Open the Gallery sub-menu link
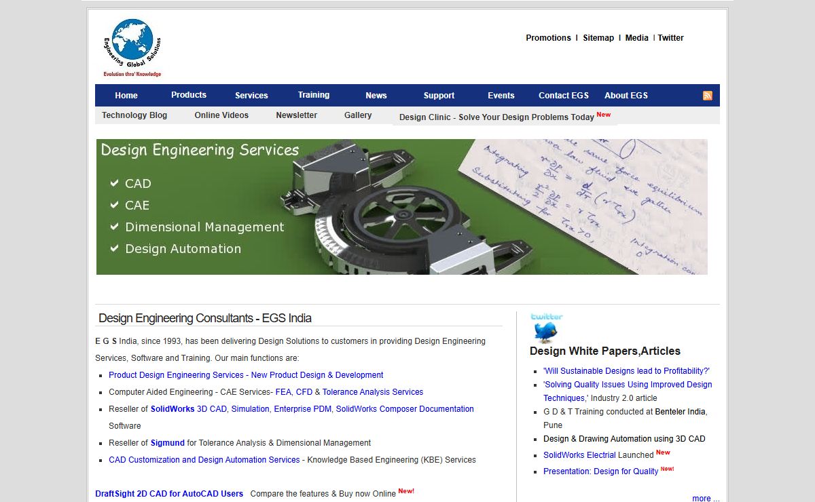815x502 pixels. [358, 115]
